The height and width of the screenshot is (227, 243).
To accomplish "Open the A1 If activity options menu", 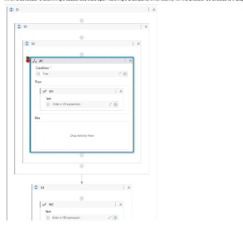I will pyautogui.click(x=125, y=61).
